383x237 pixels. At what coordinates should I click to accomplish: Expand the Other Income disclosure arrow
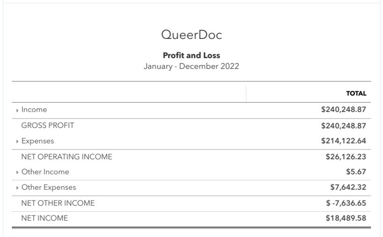[x=17, y=172]
